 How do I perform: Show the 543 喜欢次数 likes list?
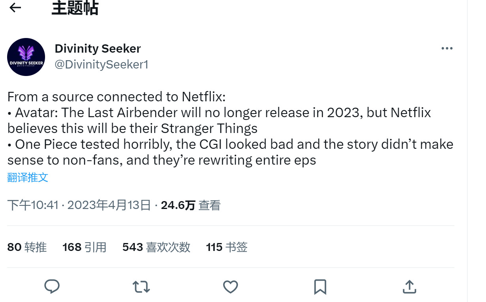click(x=156, y=247)
